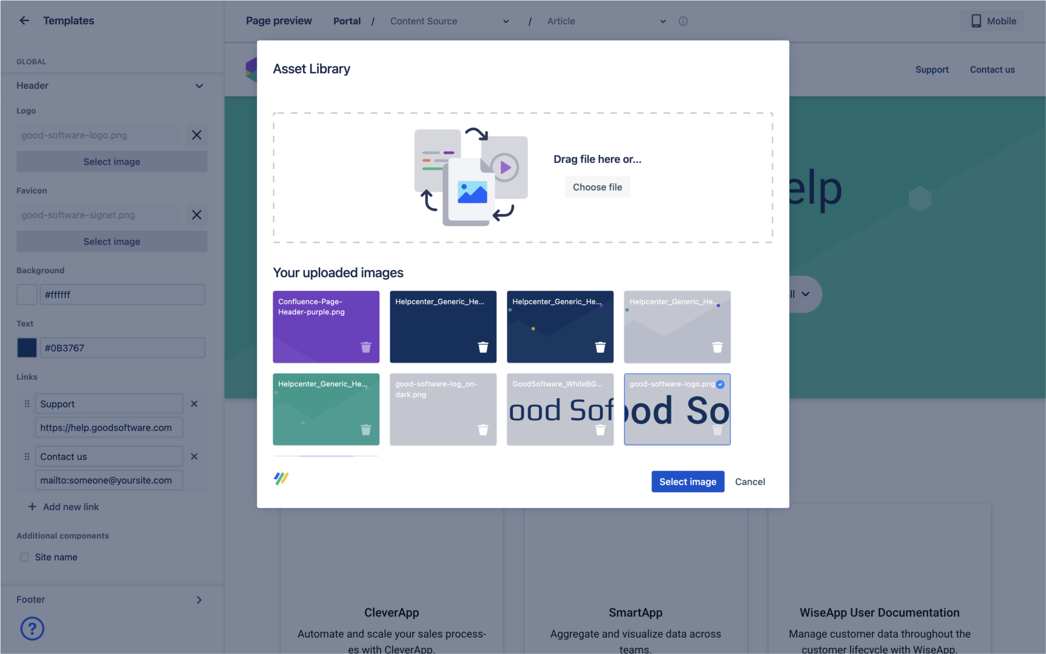This screenshot has width=1046, height=654.
Task: Click trash icon on good-software-log_on-dark.png
Action: click(x=483, y=430)
